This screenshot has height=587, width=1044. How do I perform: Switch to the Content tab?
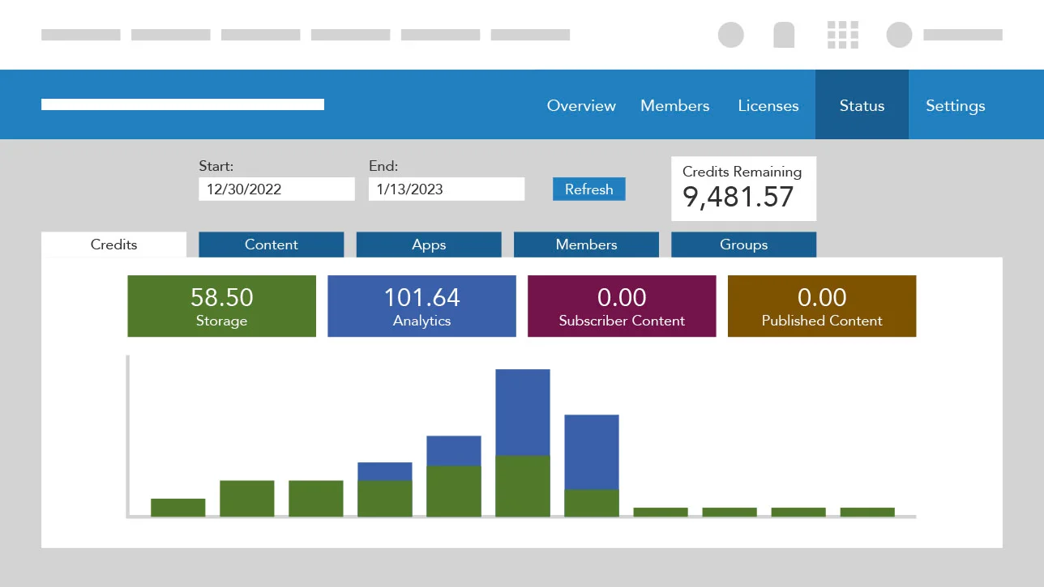[271, 245]
